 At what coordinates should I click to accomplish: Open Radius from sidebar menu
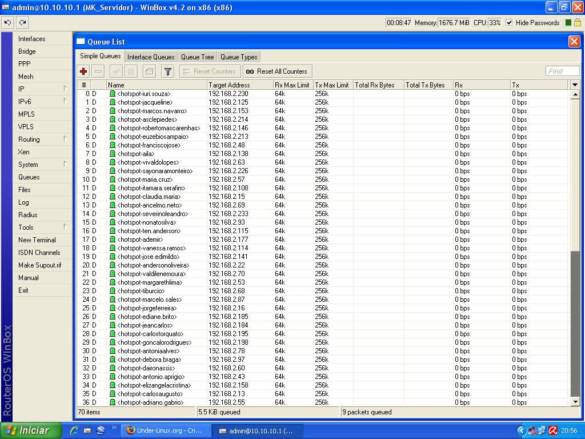tap(42, 215)
